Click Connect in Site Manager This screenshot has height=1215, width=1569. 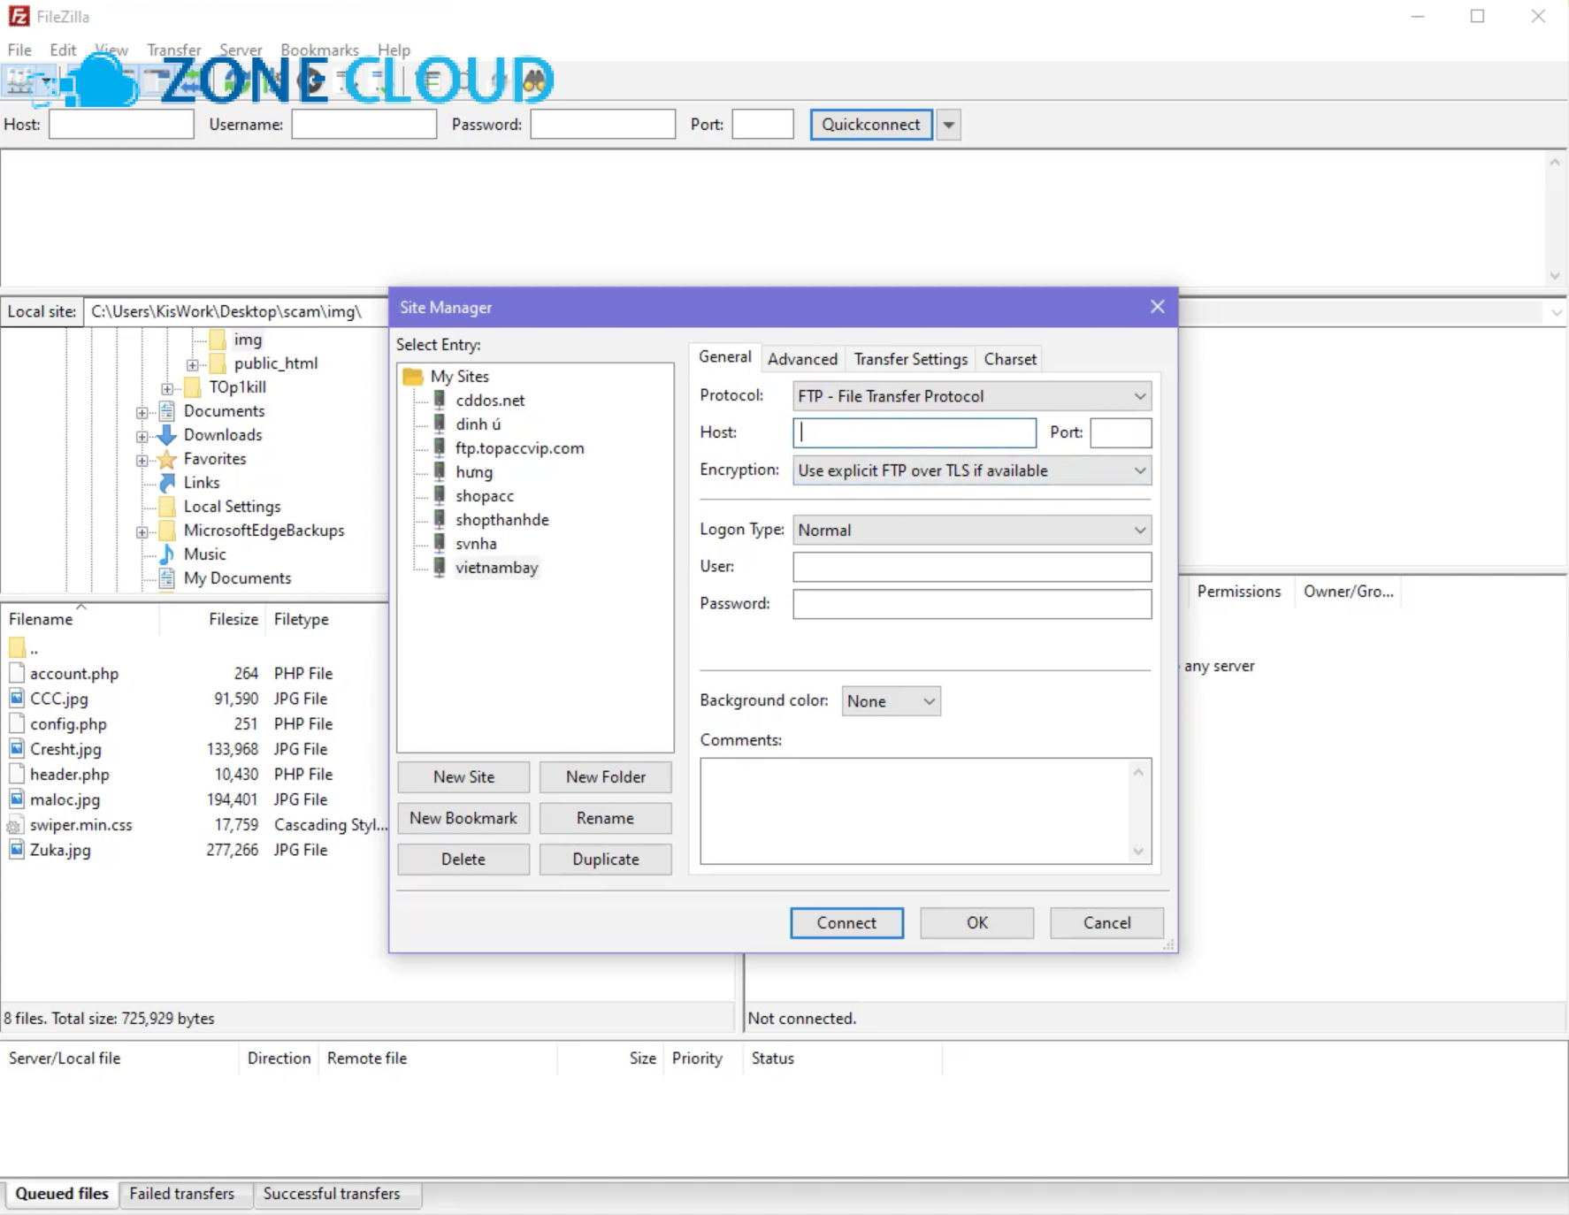tap(846, 922)
